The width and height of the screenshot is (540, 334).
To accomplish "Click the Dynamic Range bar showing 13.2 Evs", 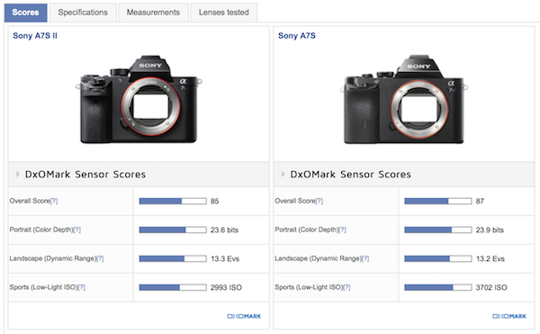I will click(438, 258).
